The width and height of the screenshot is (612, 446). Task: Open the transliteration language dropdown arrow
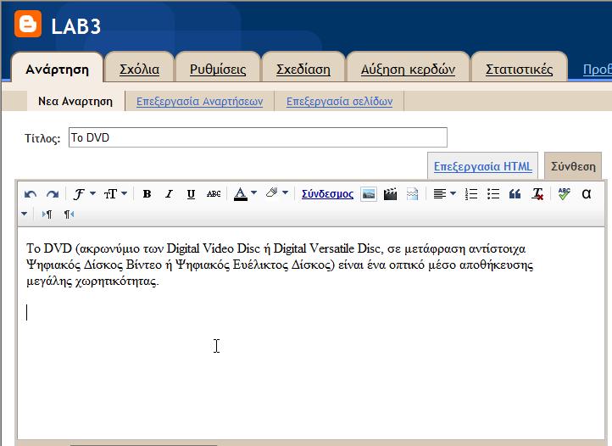click(x=25, y=214)
